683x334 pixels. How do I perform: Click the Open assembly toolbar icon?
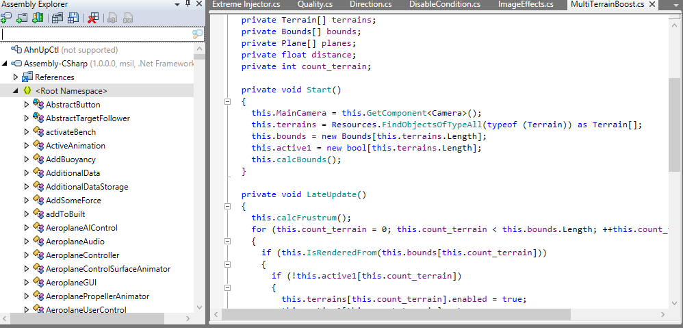pyautogui.click(x=7, y=18)
